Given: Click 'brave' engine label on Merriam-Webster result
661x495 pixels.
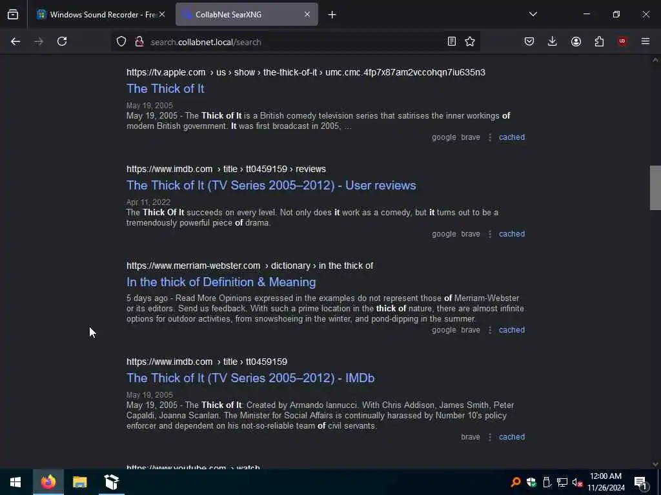Looking at the screenshot, I should click(x=471, y=330).
